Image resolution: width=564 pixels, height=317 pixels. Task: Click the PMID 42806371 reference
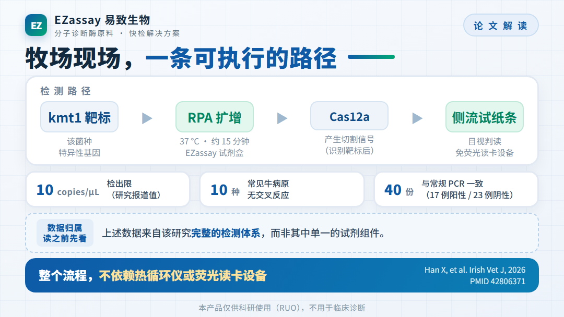498,282
